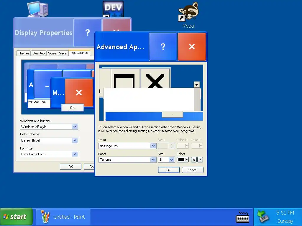
Task: Open the Screen Saver tab
Action: coord(58,53)
